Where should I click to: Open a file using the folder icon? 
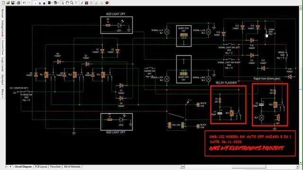8,3
